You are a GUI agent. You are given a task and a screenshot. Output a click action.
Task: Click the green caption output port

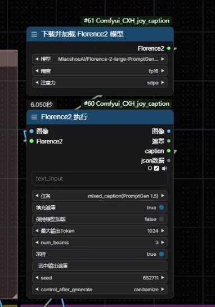point(169,151)
